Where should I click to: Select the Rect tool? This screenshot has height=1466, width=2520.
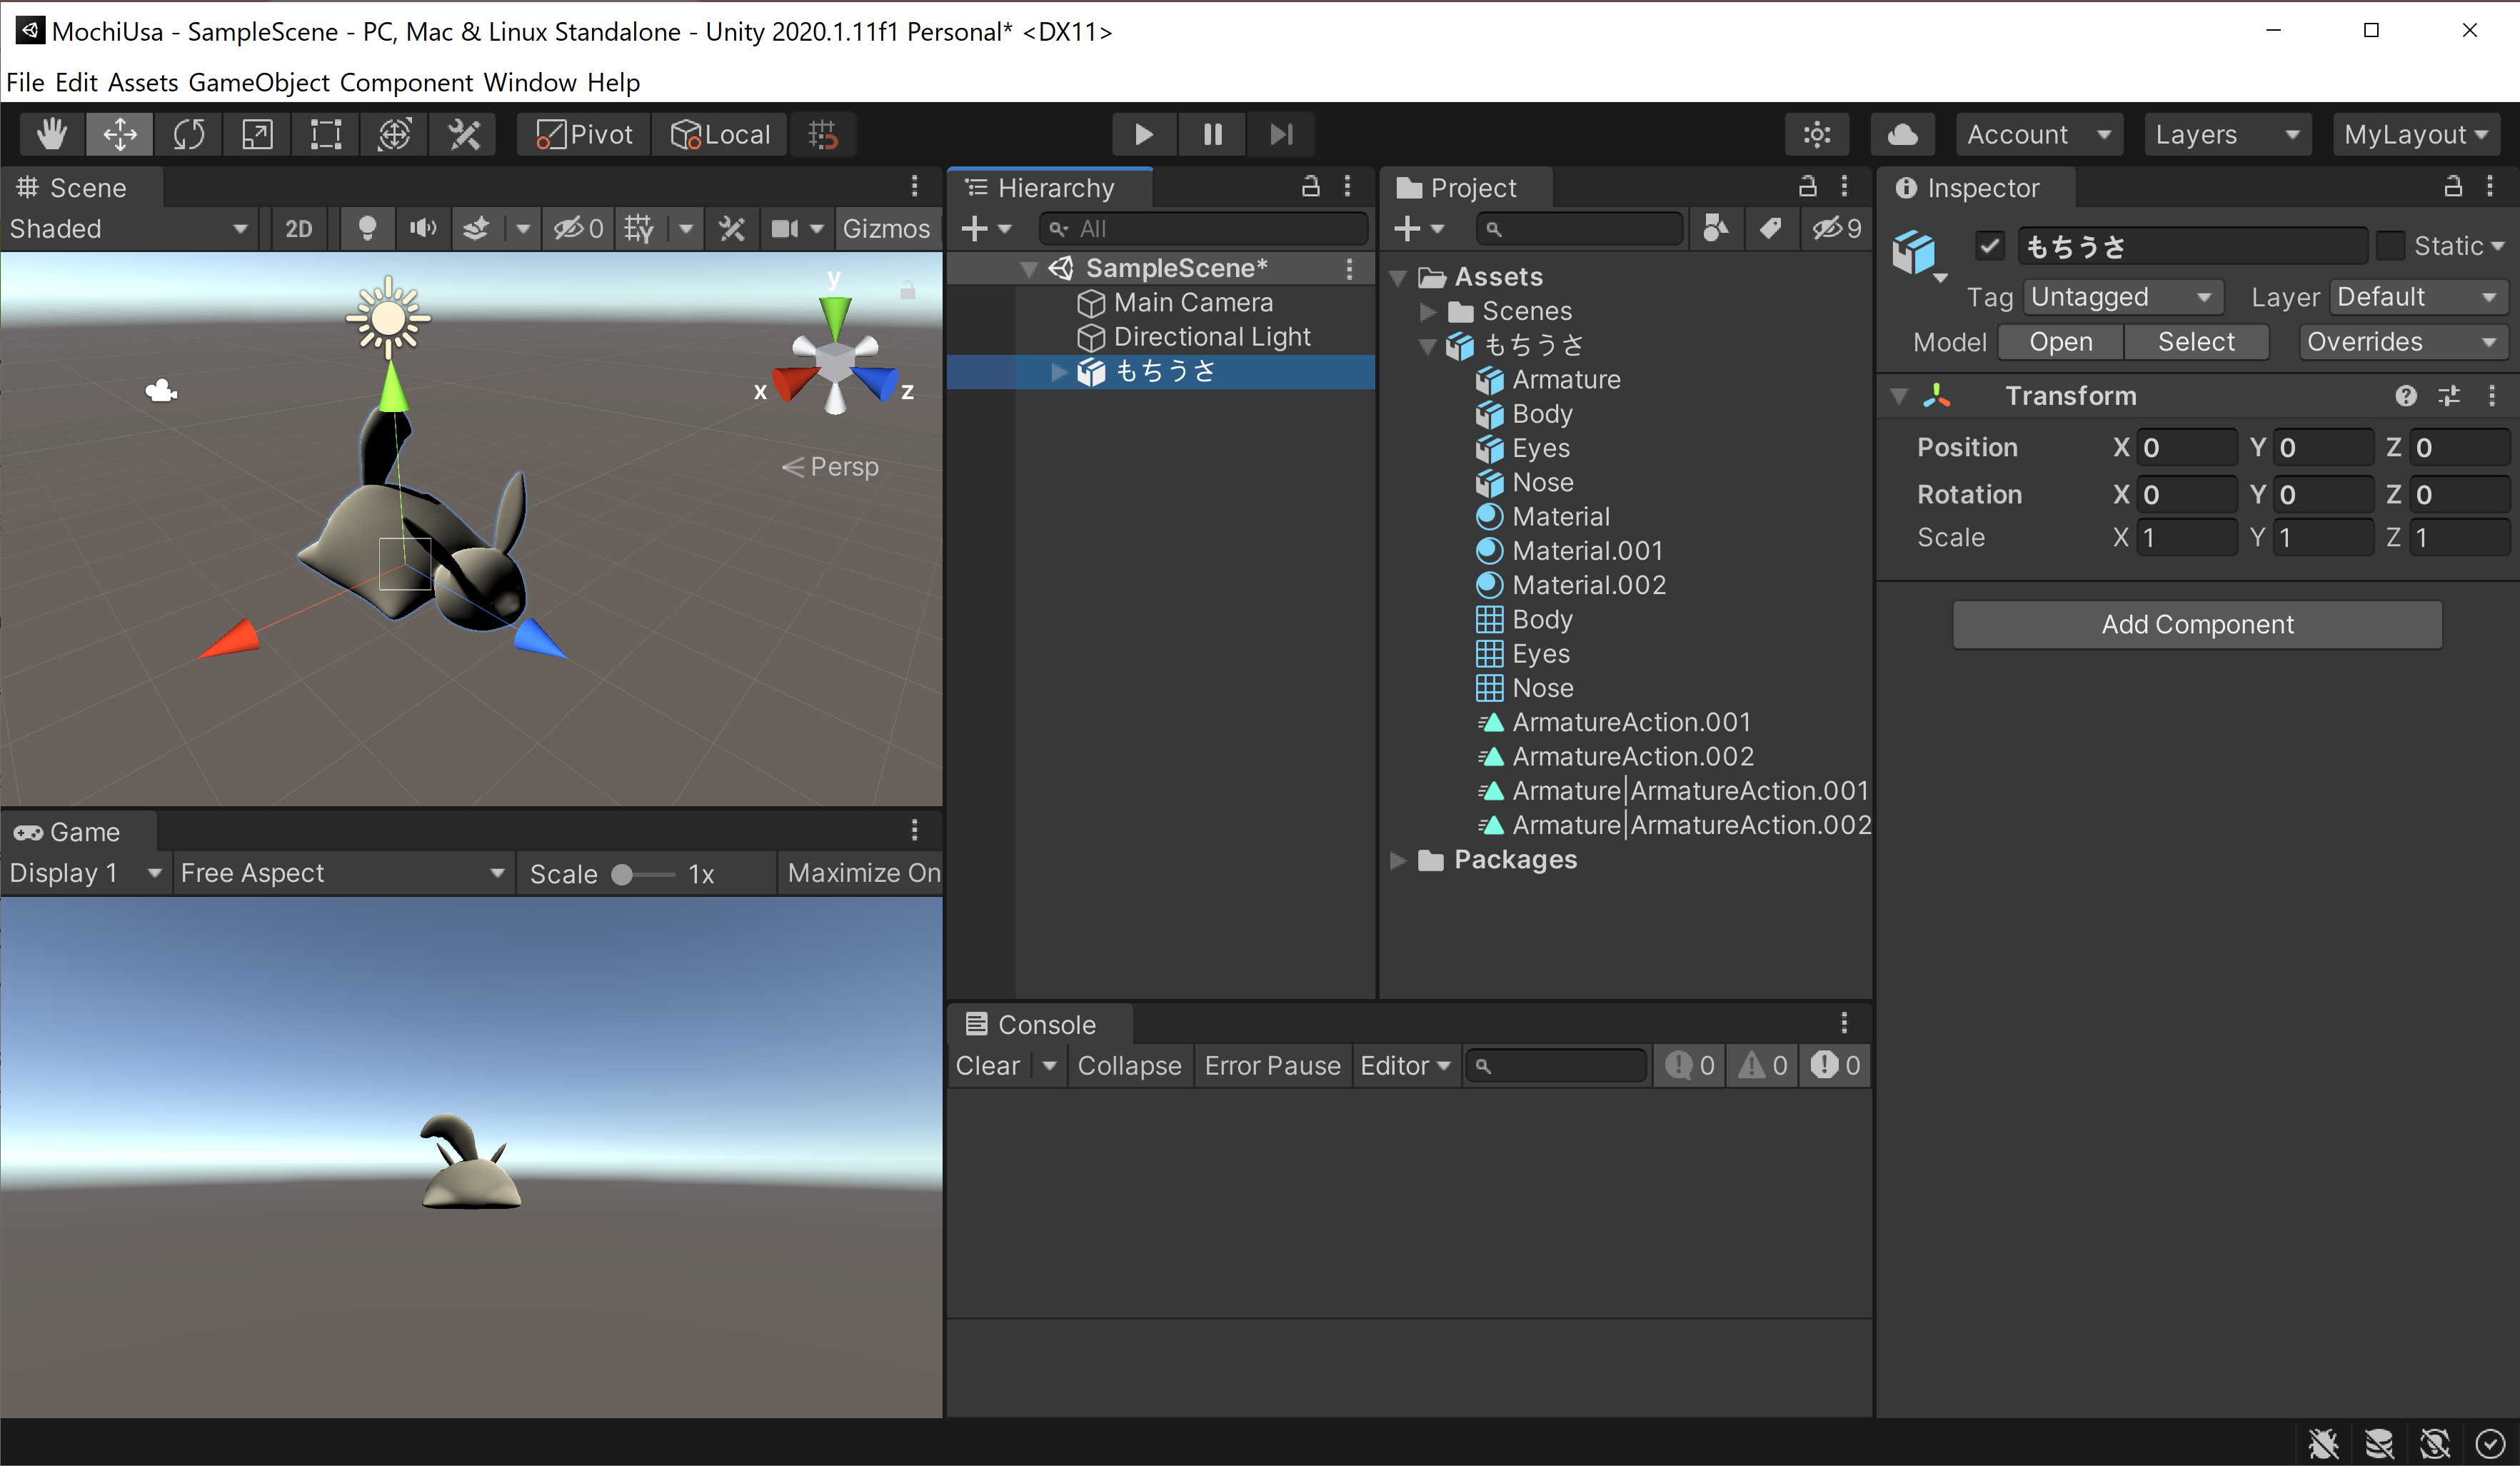326,134
